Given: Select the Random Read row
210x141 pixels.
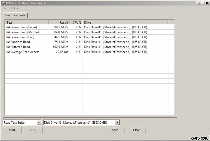Looking at the screenshot, I should [90, 42].
